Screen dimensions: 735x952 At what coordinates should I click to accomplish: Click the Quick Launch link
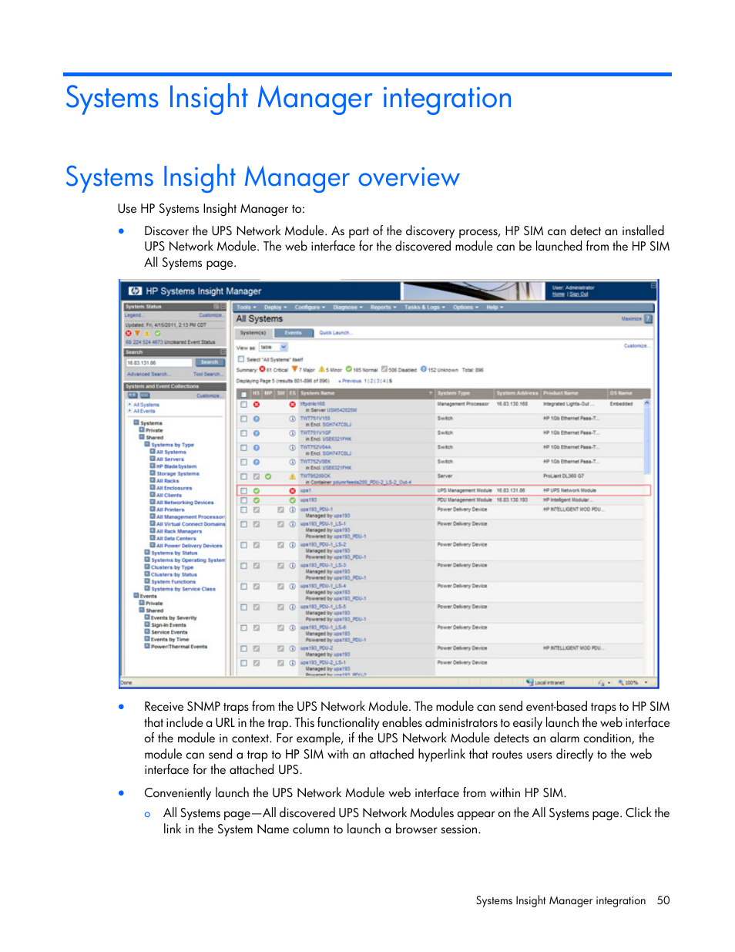click(335, 333)
